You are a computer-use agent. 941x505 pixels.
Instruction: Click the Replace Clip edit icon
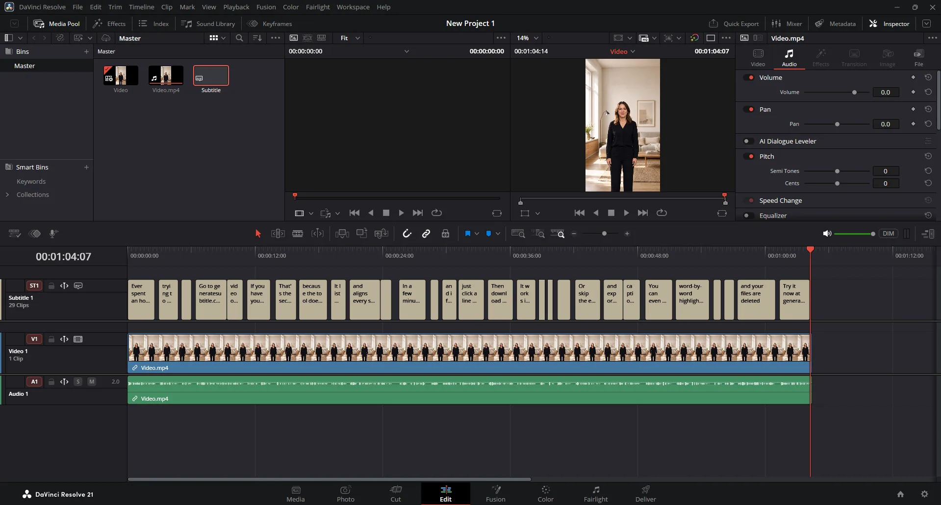381,234
